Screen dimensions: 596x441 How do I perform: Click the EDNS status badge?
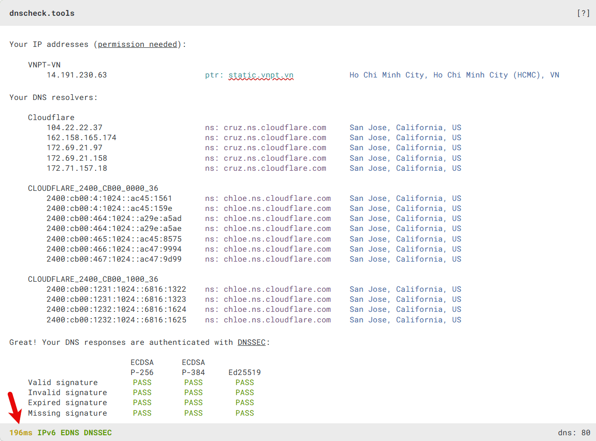pos(70,433)
